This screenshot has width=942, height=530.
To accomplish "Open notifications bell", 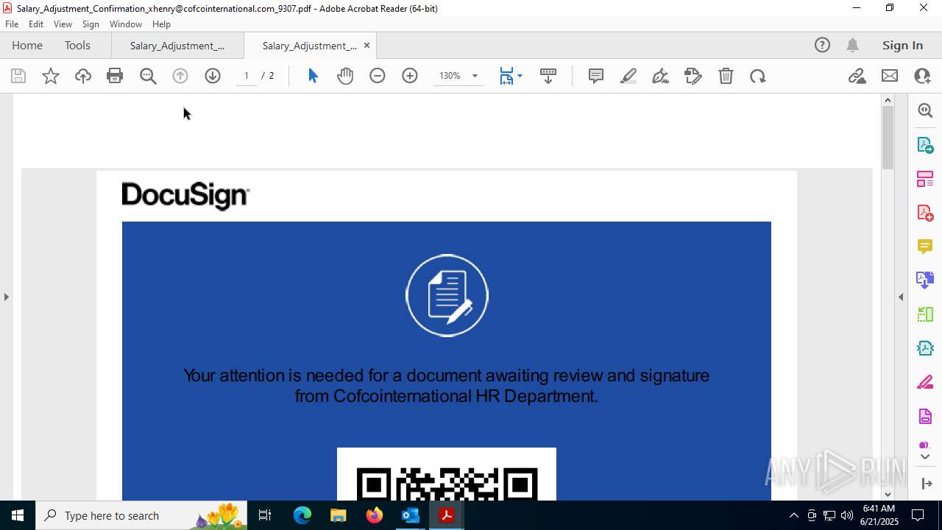I will (852, 46).
